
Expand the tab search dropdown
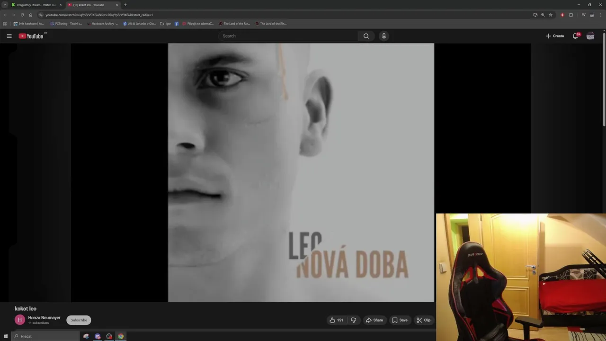point(4,5)
